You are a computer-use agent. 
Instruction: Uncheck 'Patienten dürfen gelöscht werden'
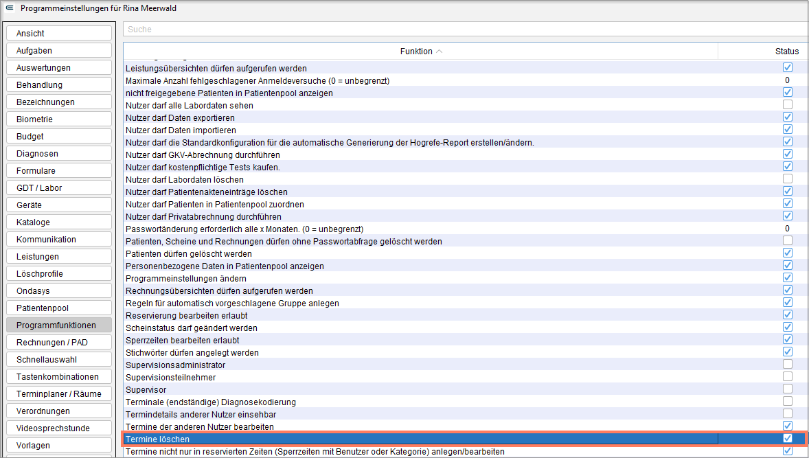787,253
